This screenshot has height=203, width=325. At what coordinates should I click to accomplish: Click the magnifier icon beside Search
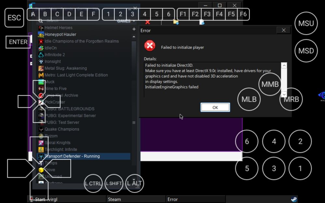point(41,21)
